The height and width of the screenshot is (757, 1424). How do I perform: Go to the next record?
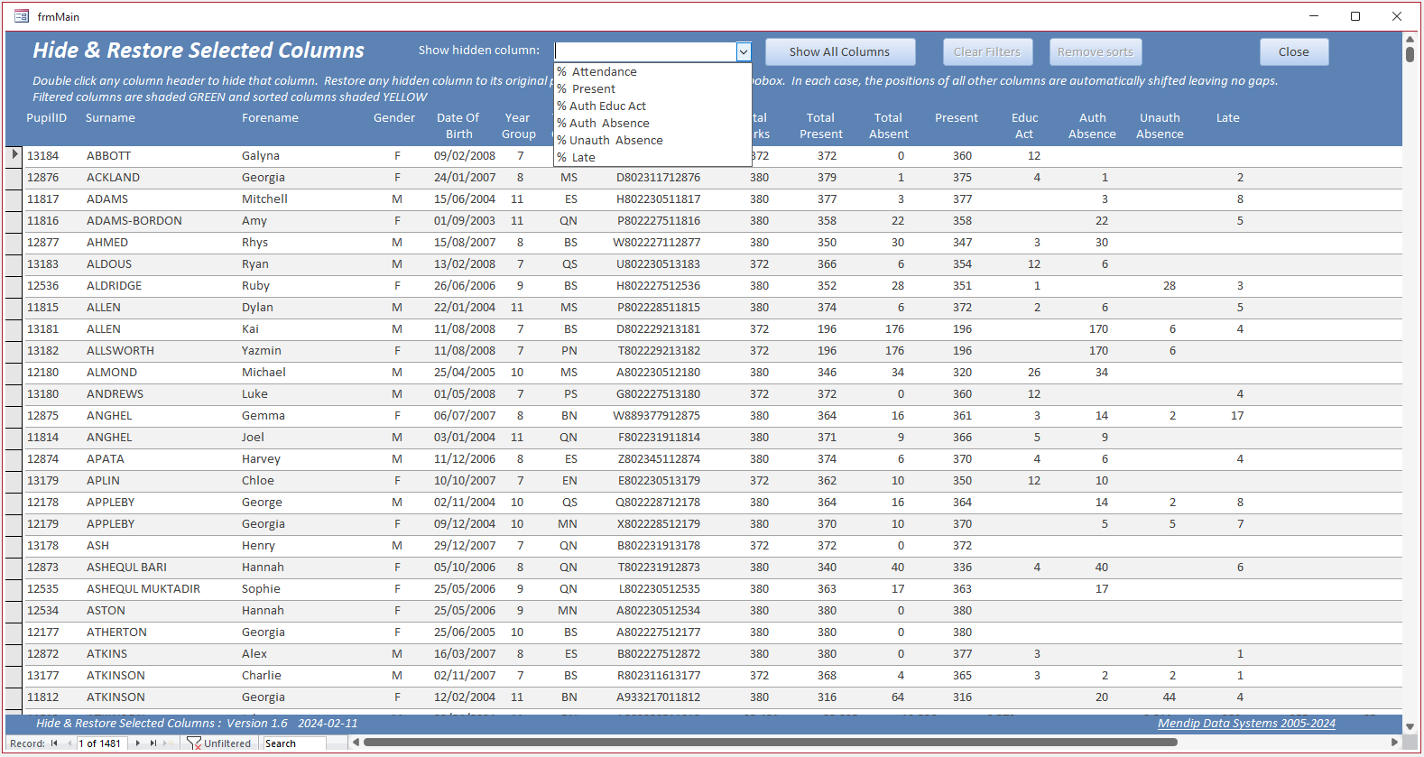pyautogui.click(x=137, y=743)
